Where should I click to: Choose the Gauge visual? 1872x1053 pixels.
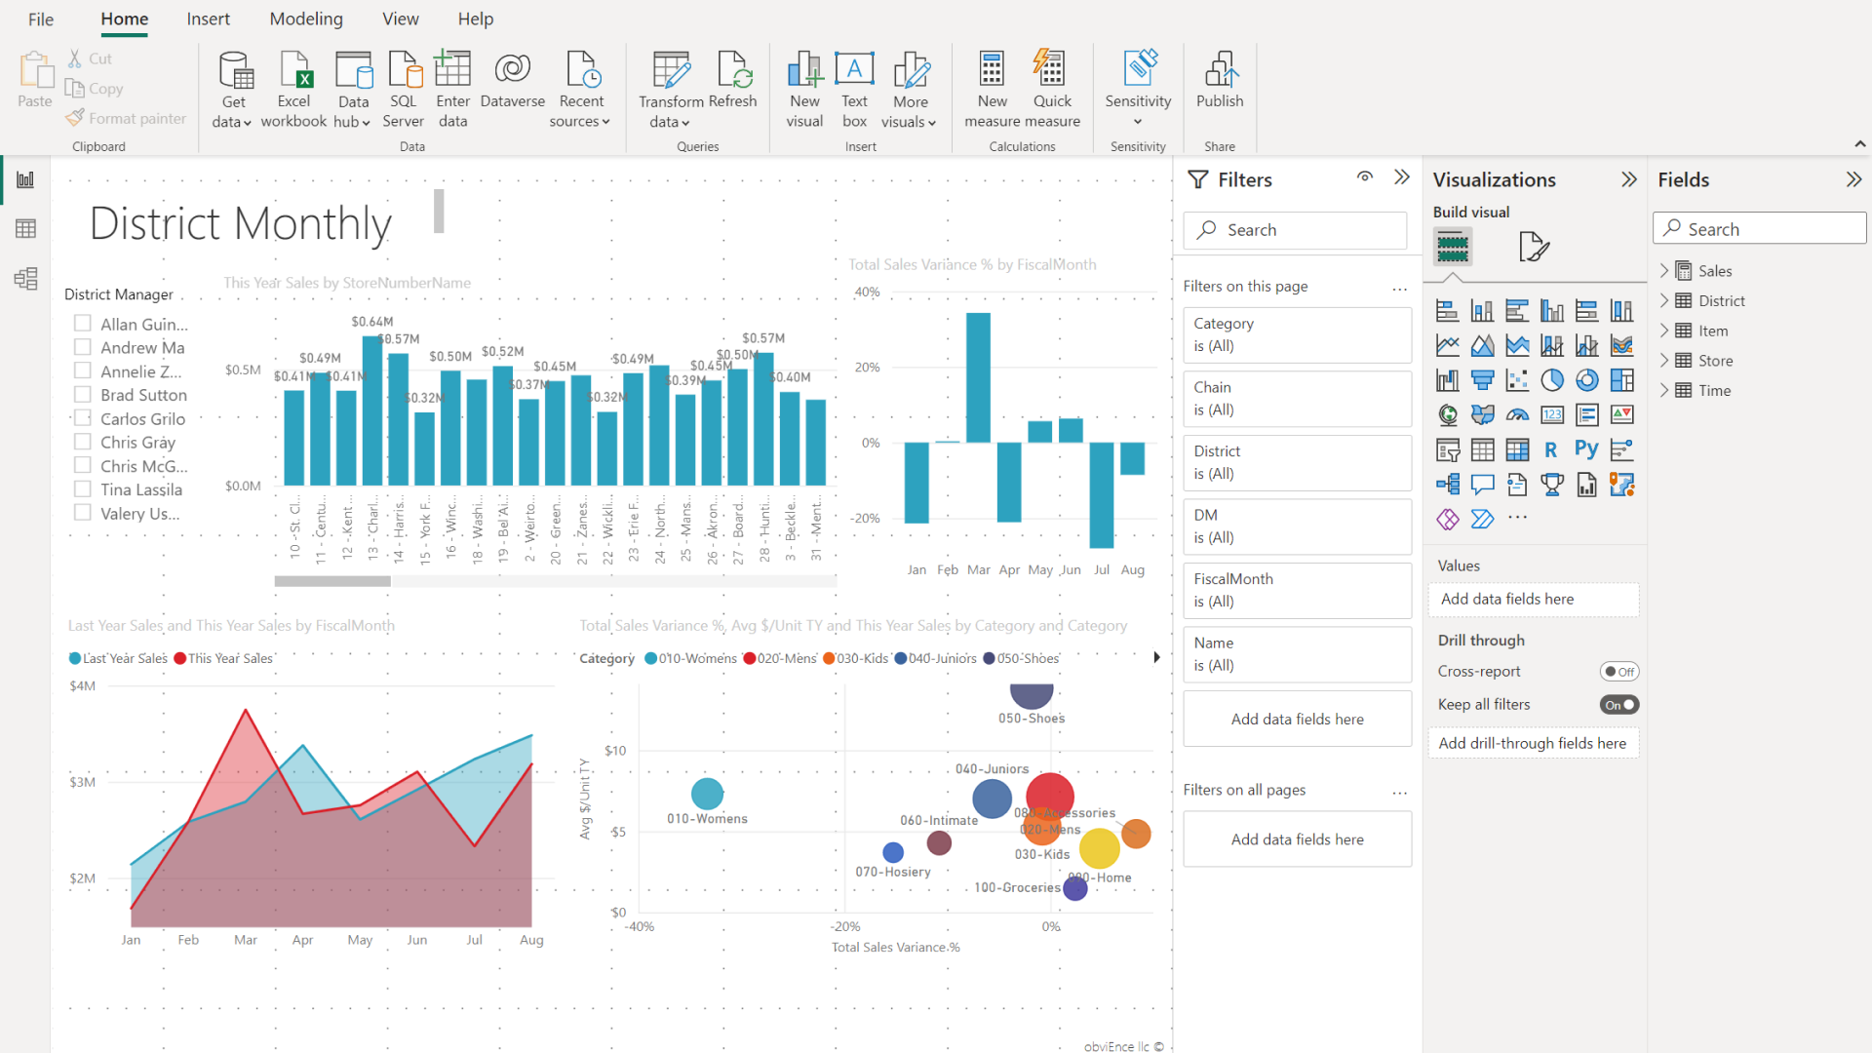(x=1517, y=414)
